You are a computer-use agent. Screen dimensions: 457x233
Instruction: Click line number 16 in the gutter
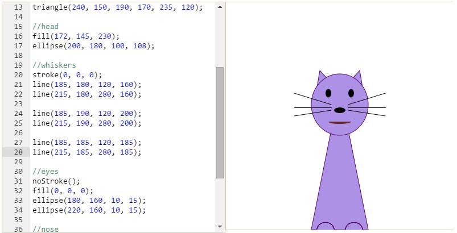[x=18, y=36]
